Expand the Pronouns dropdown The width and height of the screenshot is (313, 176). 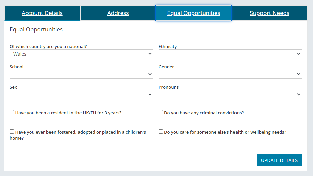pyautogui.click(x=230, y=95)
